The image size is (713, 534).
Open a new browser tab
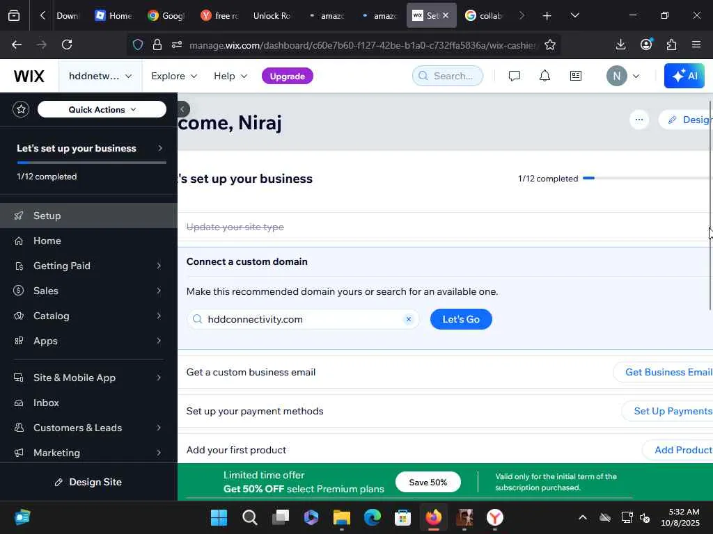547,15
